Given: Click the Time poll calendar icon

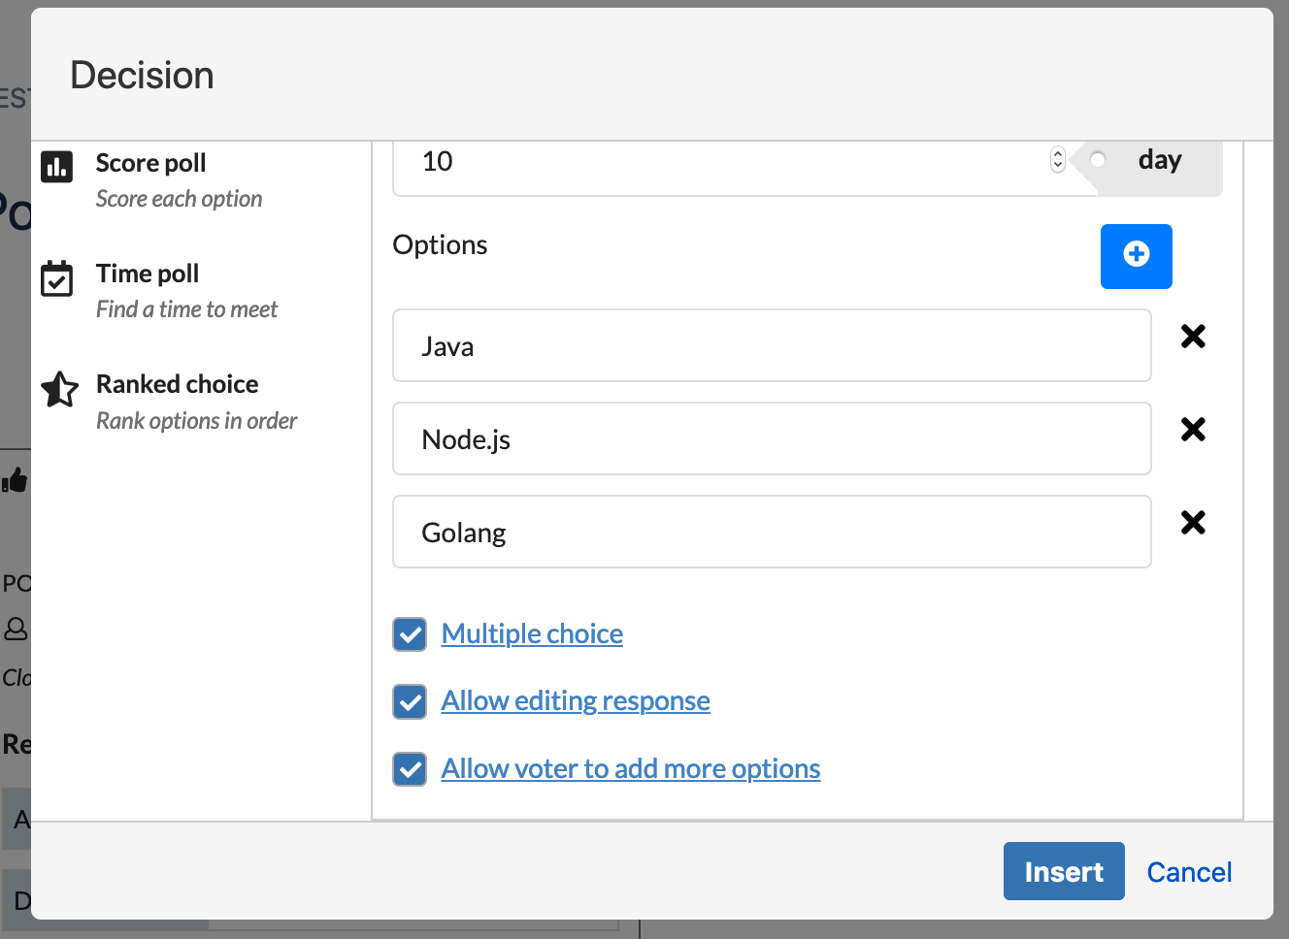Looking at the screenshot, I should (x=56, y=278).
